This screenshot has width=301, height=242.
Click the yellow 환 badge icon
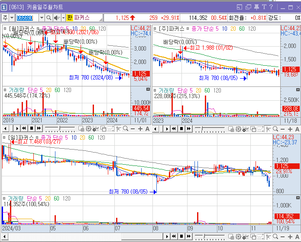(x=69, y=18)
